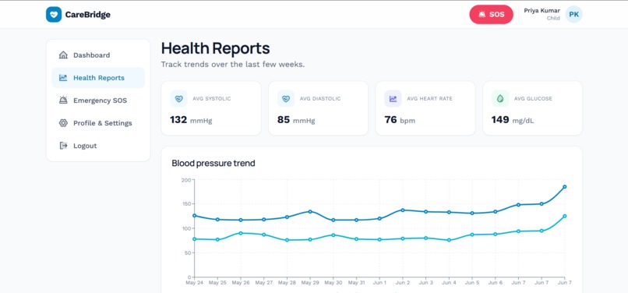Click the Health Reports page heading

[216, 48]
